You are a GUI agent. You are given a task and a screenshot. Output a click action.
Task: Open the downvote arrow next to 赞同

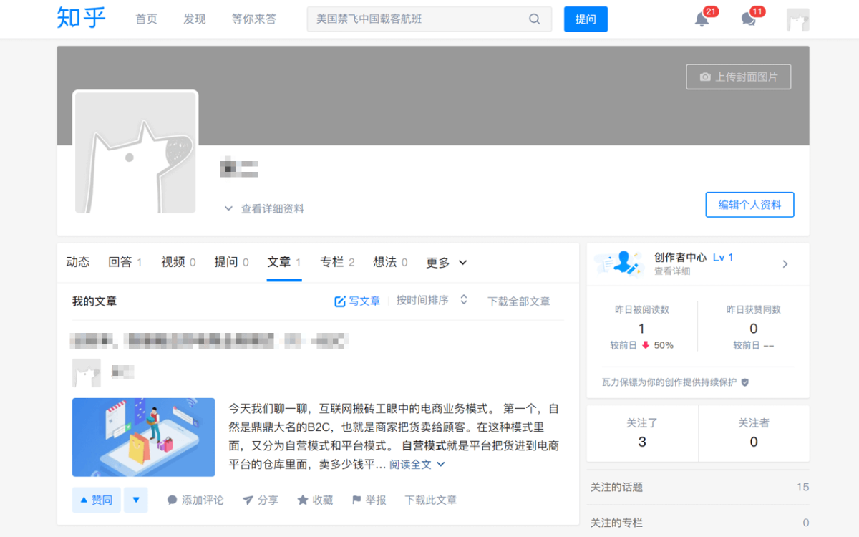pos(136,500)
